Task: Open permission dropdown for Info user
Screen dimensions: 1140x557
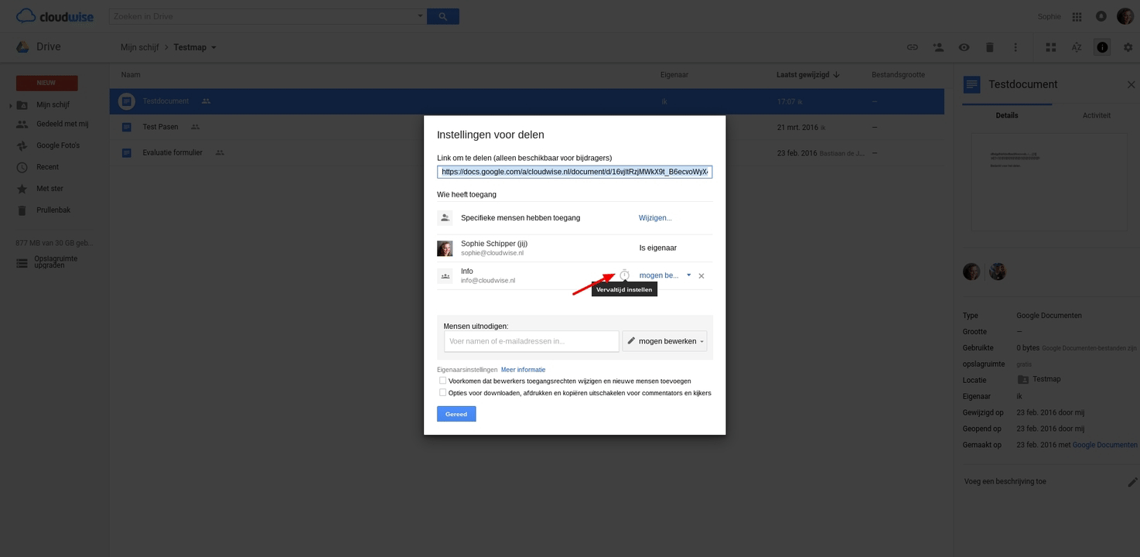Action: 664,275
